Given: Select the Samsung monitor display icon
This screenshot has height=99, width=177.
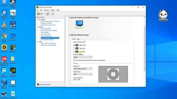Looking at the screenshot, I should tap(79, 23).
